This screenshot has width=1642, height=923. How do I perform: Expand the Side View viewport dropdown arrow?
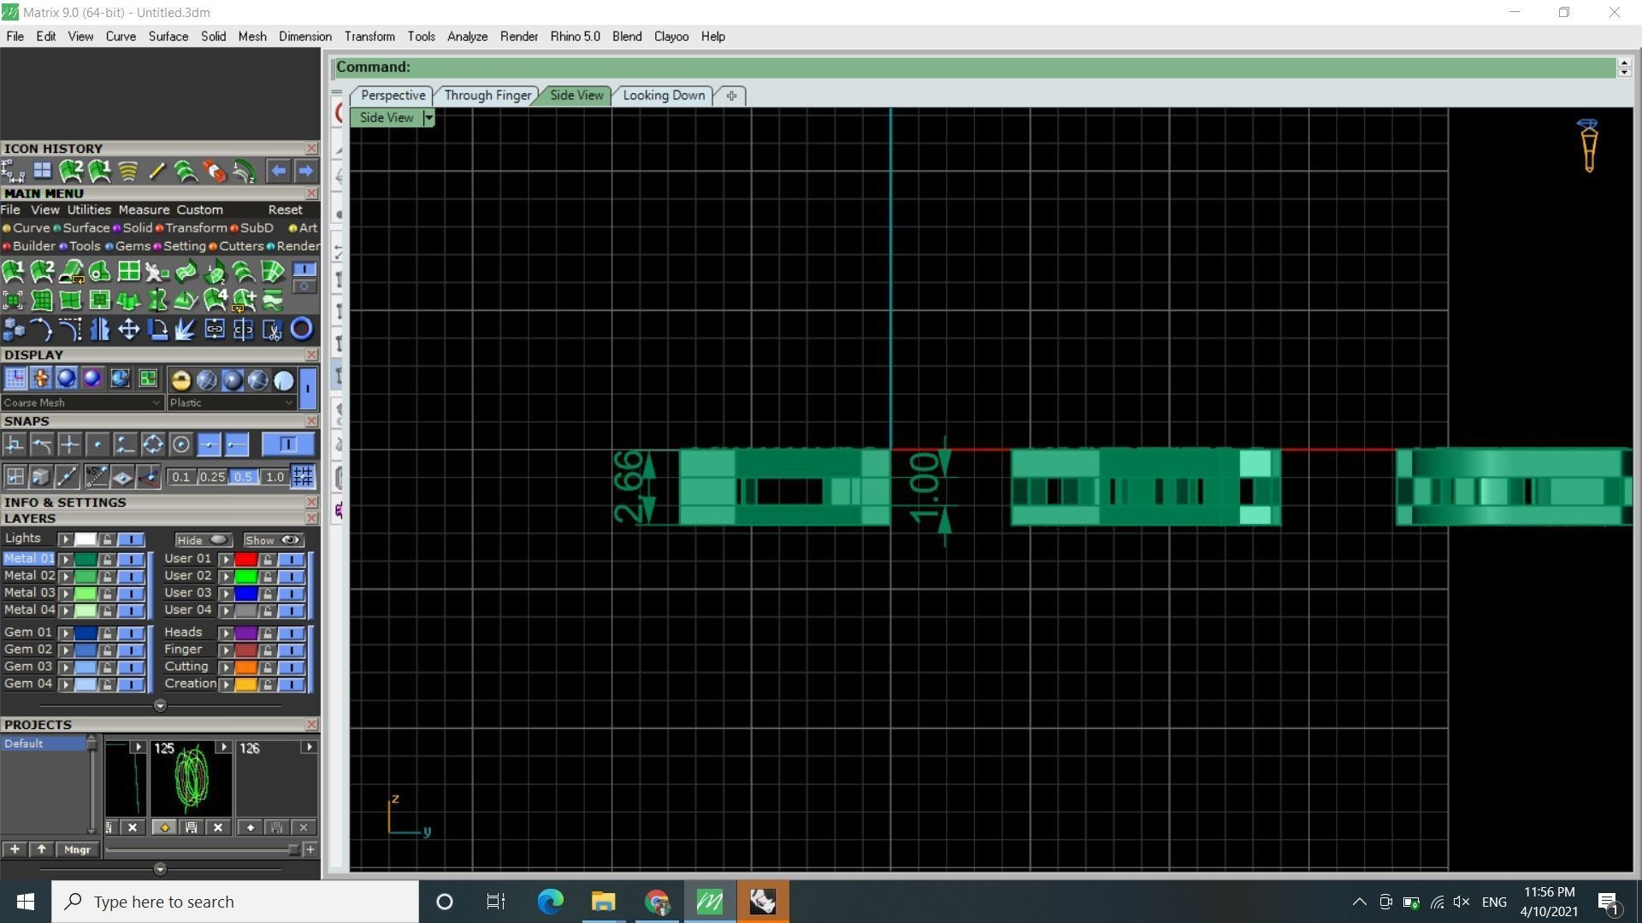coord(428,118)
